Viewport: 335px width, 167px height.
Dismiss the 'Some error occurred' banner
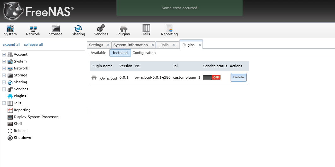point(179,8)
